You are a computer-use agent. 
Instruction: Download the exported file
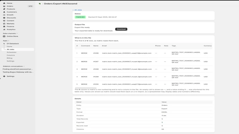point(121,29)
